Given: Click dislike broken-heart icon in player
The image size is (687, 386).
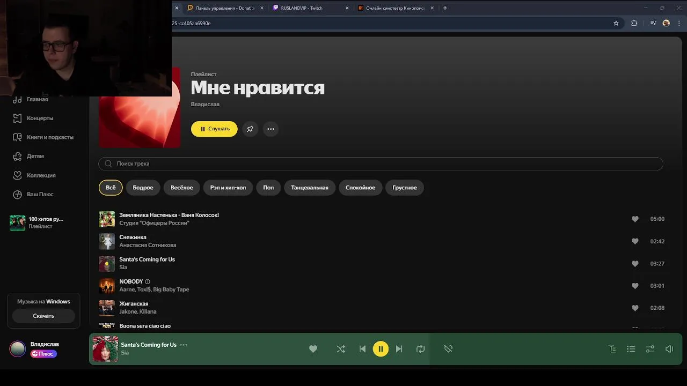Looking at the screenshot, I should pos(448,349).
